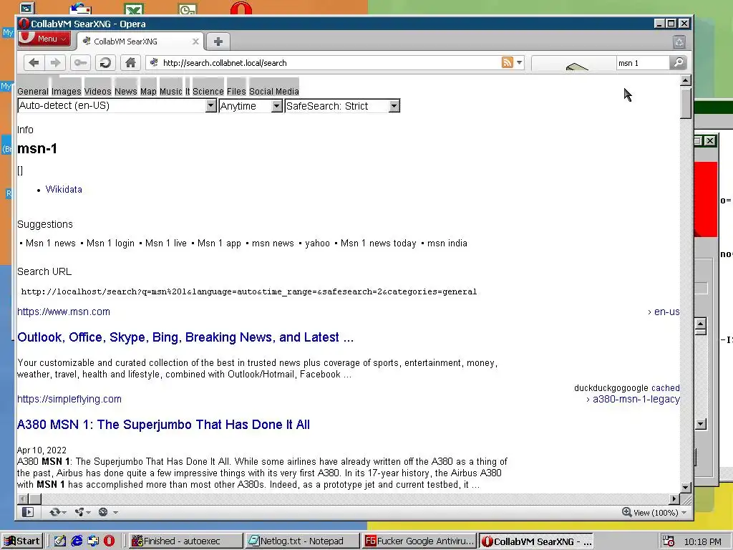
Task: Open the Anytime time range dropdown
Action: [251, 106]
